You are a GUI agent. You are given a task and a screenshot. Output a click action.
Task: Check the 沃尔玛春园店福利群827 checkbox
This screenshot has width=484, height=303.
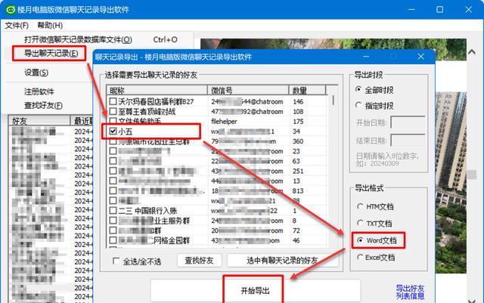tap(113, 101)
